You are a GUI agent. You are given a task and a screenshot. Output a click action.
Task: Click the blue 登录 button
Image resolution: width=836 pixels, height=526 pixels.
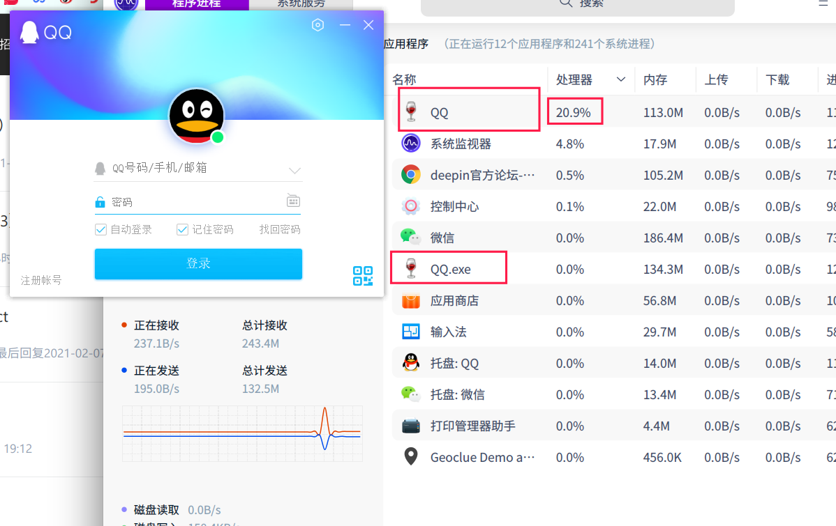click(198, 263)
